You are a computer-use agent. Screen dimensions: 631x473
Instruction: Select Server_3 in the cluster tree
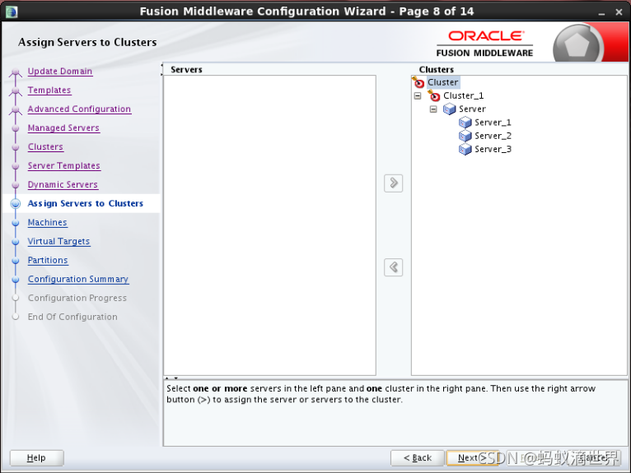point(493,149)
